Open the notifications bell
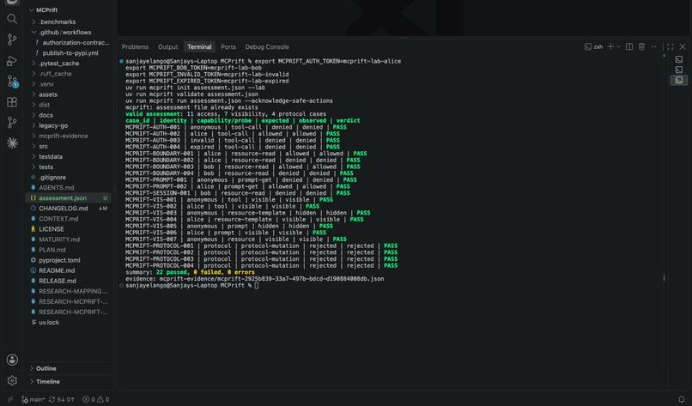The height and width of the screenshot is (406, 692). pyautogui.click(x=682, y=399)
